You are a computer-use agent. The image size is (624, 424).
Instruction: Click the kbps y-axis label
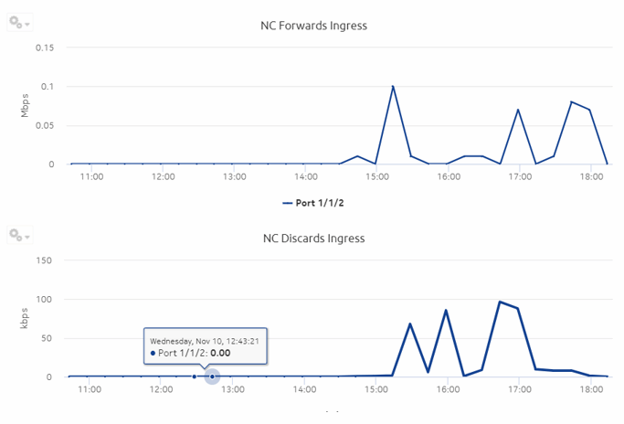(x=24, y=318)
